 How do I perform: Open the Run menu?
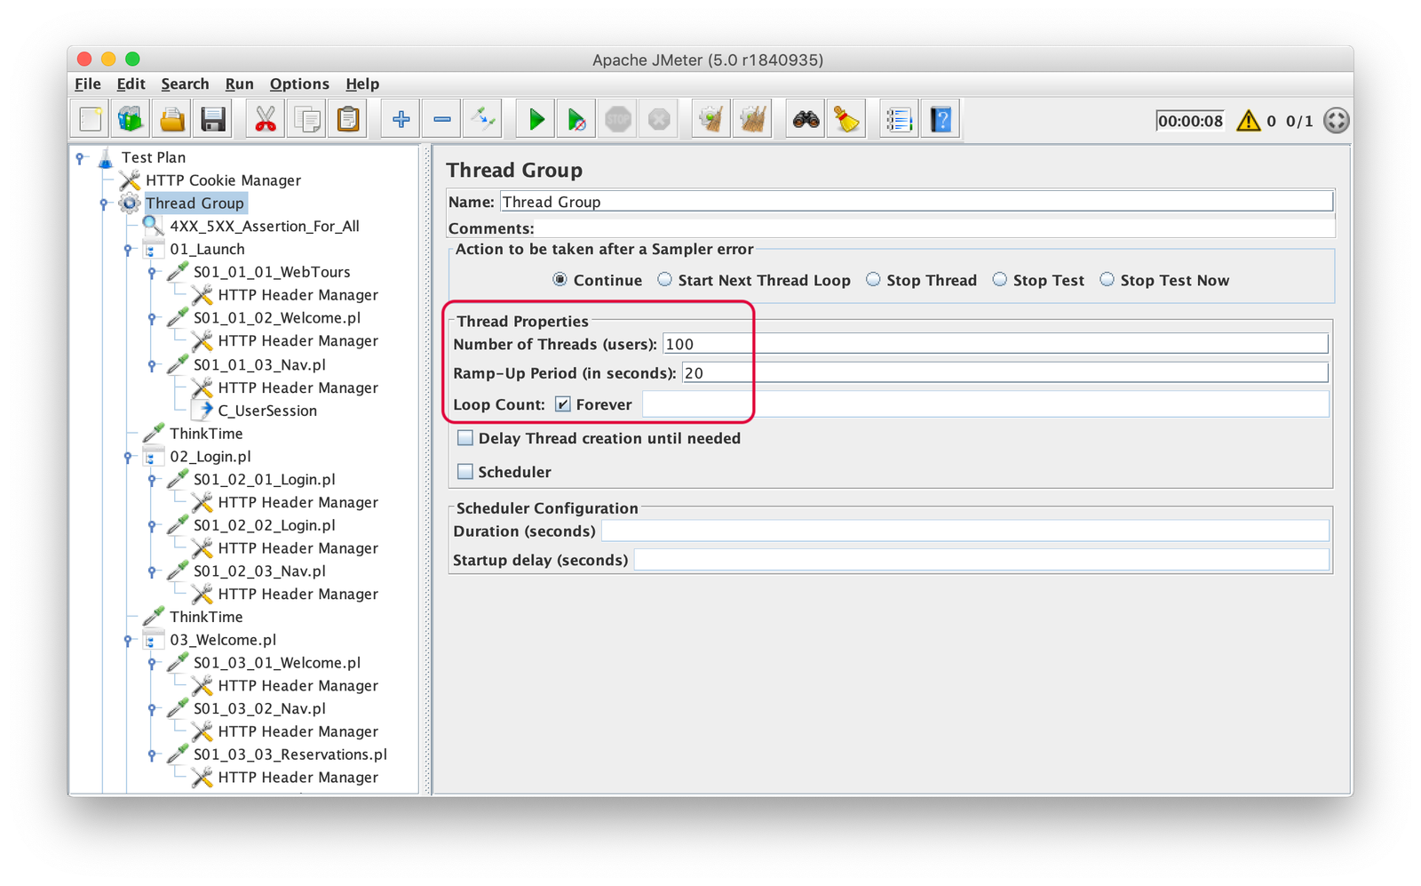[239, 84]
